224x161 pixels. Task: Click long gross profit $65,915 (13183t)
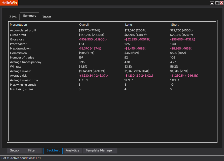pos(136,35)
